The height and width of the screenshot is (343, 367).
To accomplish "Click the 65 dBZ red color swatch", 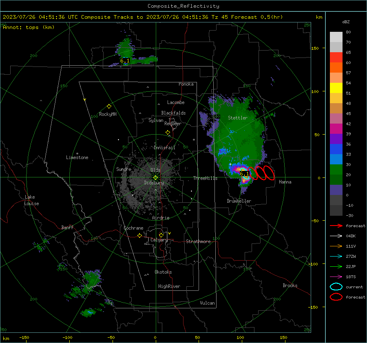I will (336, 58).
